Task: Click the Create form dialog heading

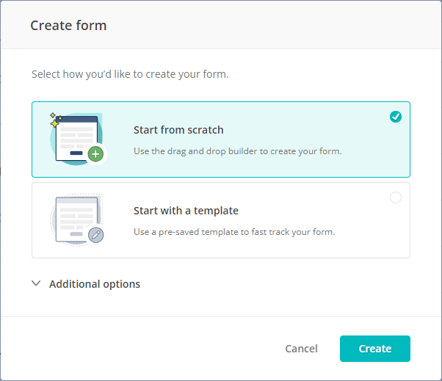Action: pos(68,26)
